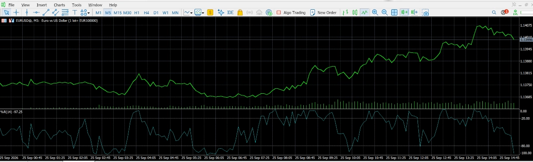Click the yellow dollar trading icon

pyautogui.click(x=210, y=12)
